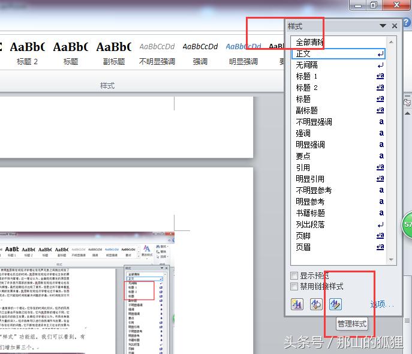
Task: Apply 列出段落 style from the pane list
Action: [x=338, y=224]
